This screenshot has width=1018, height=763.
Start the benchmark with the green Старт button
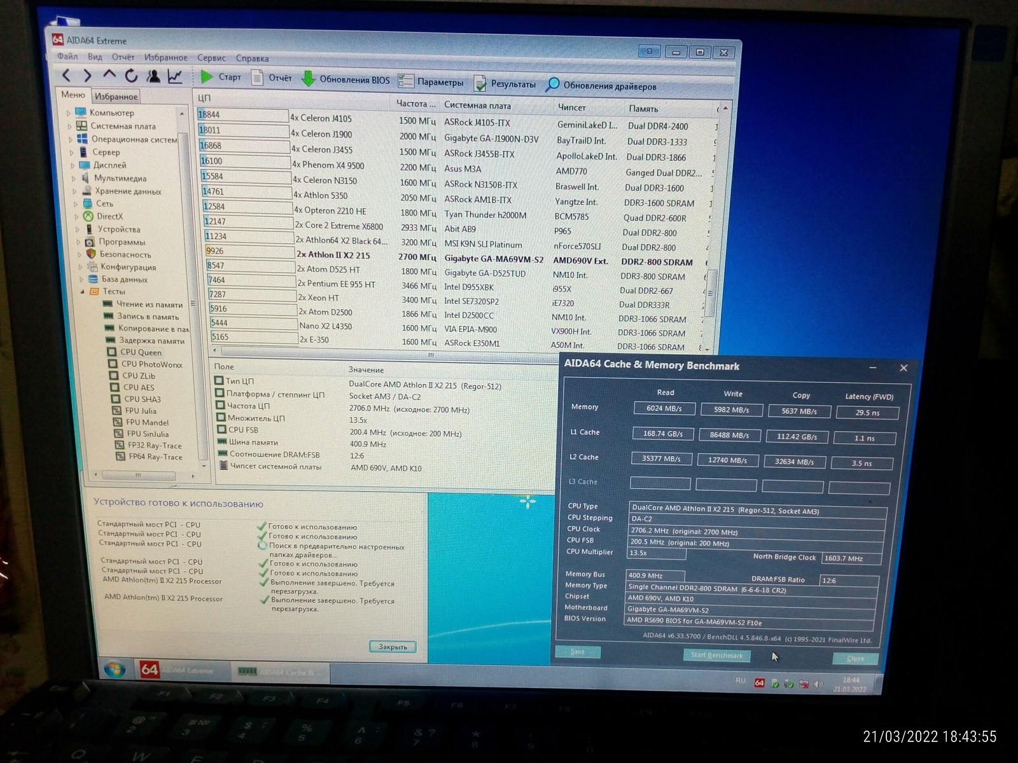(x=220, y=77)
